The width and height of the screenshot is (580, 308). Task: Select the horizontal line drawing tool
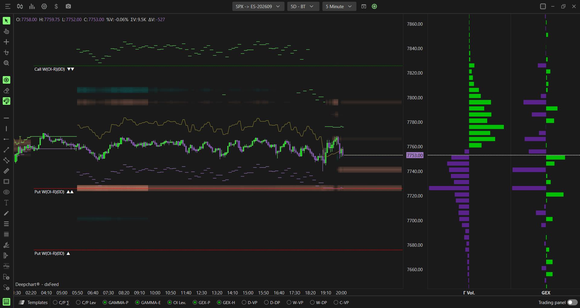pos(6,118)
